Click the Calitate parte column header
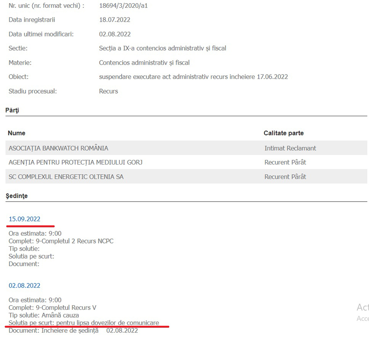Screen dimensions: 369x337 (284, 133)
